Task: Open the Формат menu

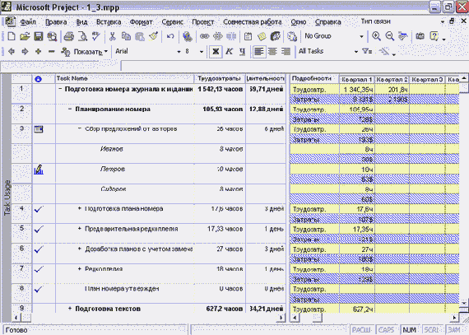Action: point(141,22)
